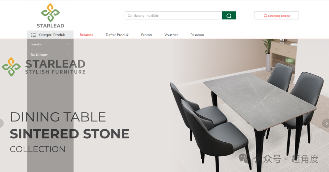The image size is (329, 172).
Task: Click the Starlead logo in the header
Action: click(50, 16)
